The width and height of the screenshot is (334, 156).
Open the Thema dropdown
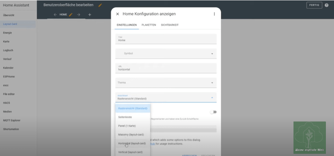212,83
